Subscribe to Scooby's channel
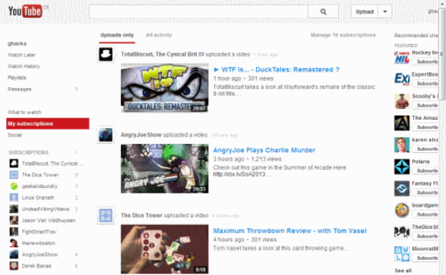The width and height of the screenshot is (446, 275). (x=426, y=105)
